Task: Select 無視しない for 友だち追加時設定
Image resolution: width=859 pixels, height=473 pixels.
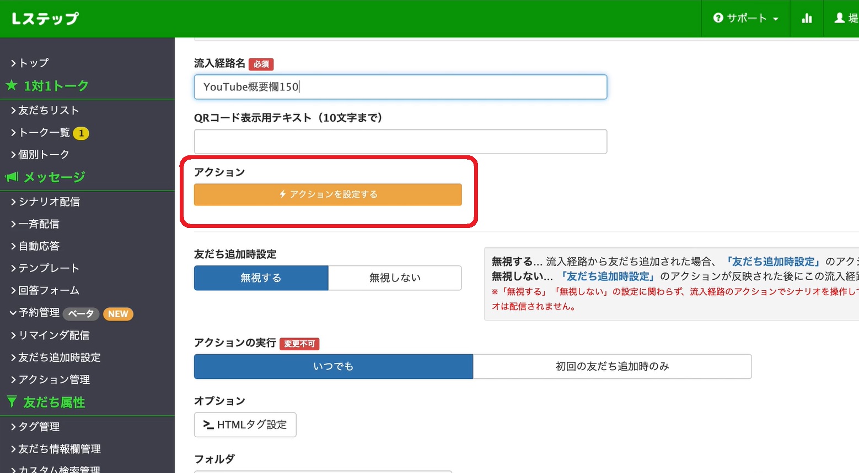Action: click(395, 278)
